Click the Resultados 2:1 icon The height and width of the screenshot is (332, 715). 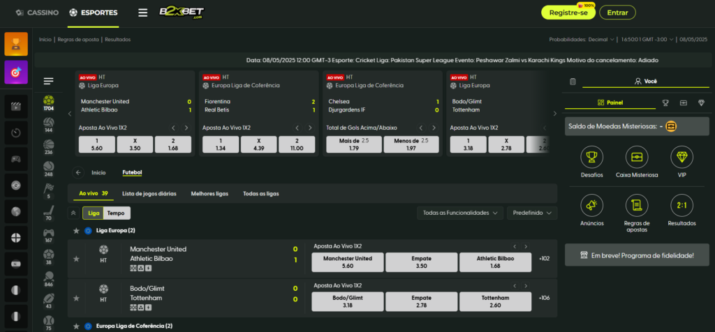pyautogui.click(x=681, y=205)
